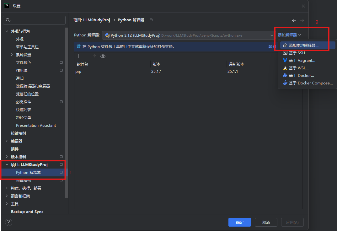Image resolution: width=337 pixels, height=231 pixels.
Task: Open Backup and Sync settings page
Action: tap(27, 212)
